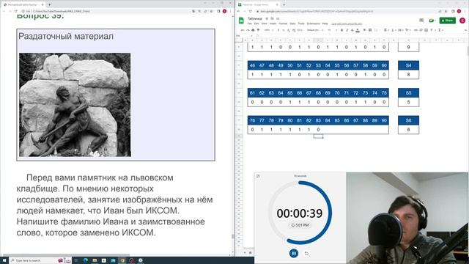The height and width of the screenshot is (264, 469).
Task: Reload the left browser page
Action: (x=16, y=11)
